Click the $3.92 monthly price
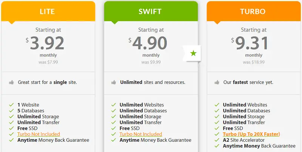Image resolution: width=302 pixels, height=152 pixels. (x=45, y=43)
